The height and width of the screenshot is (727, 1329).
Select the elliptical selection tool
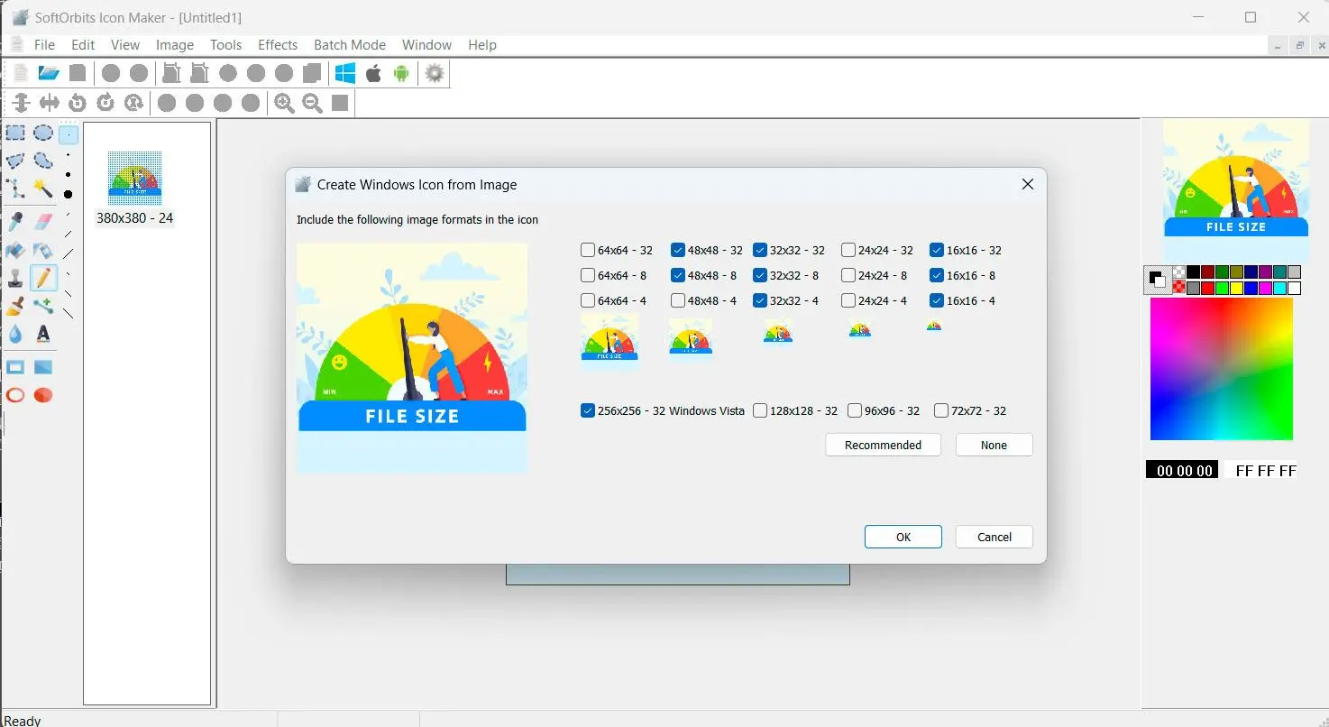[42, 133]
